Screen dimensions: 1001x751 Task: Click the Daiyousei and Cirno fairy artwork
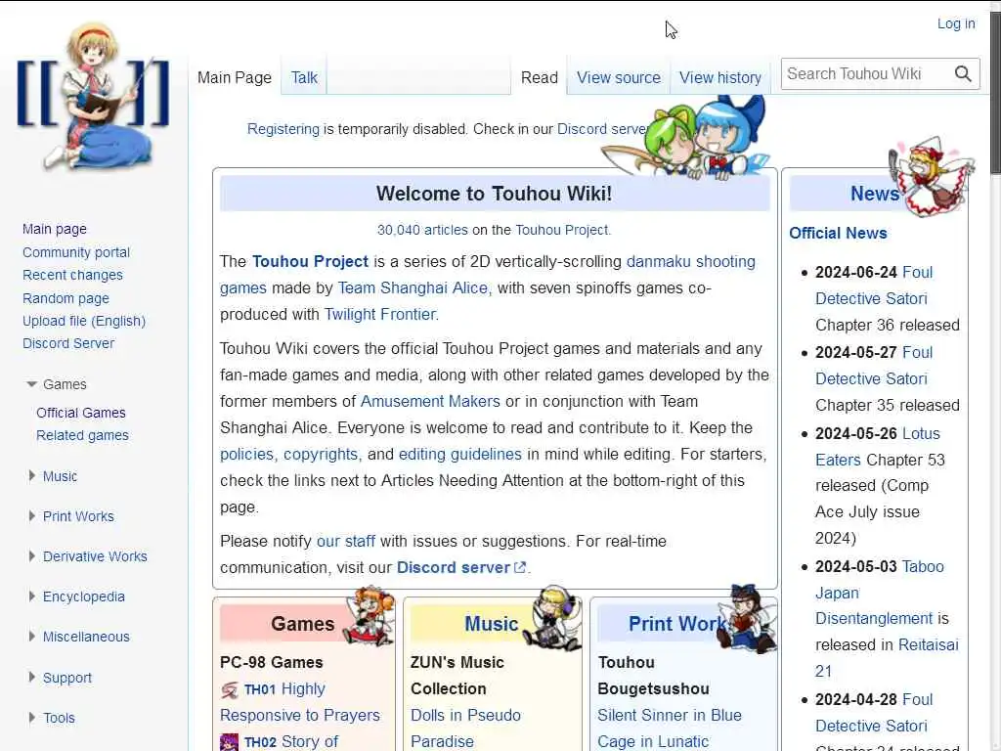[x=688, y=138]
